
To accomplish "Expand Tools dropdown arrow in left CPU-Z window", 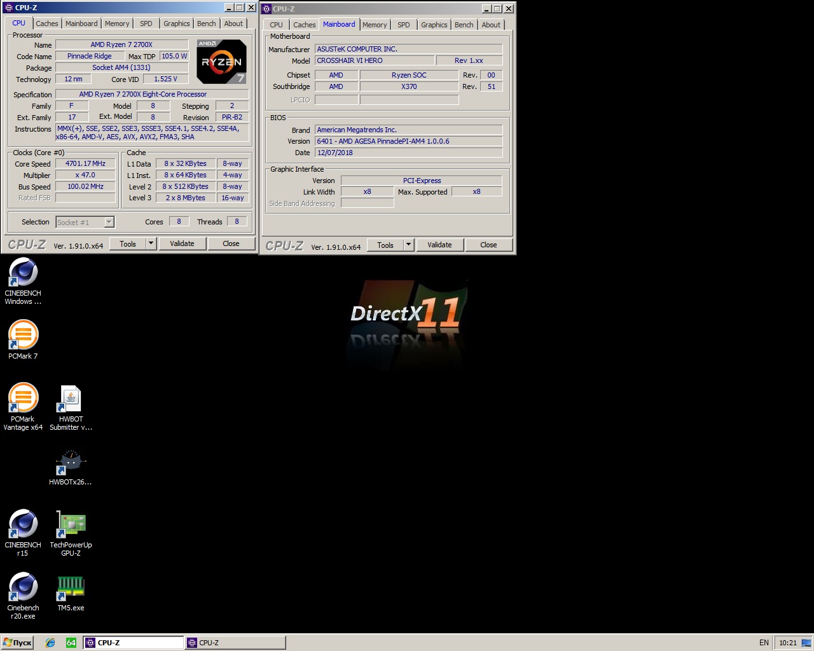I will pos(151,243).
